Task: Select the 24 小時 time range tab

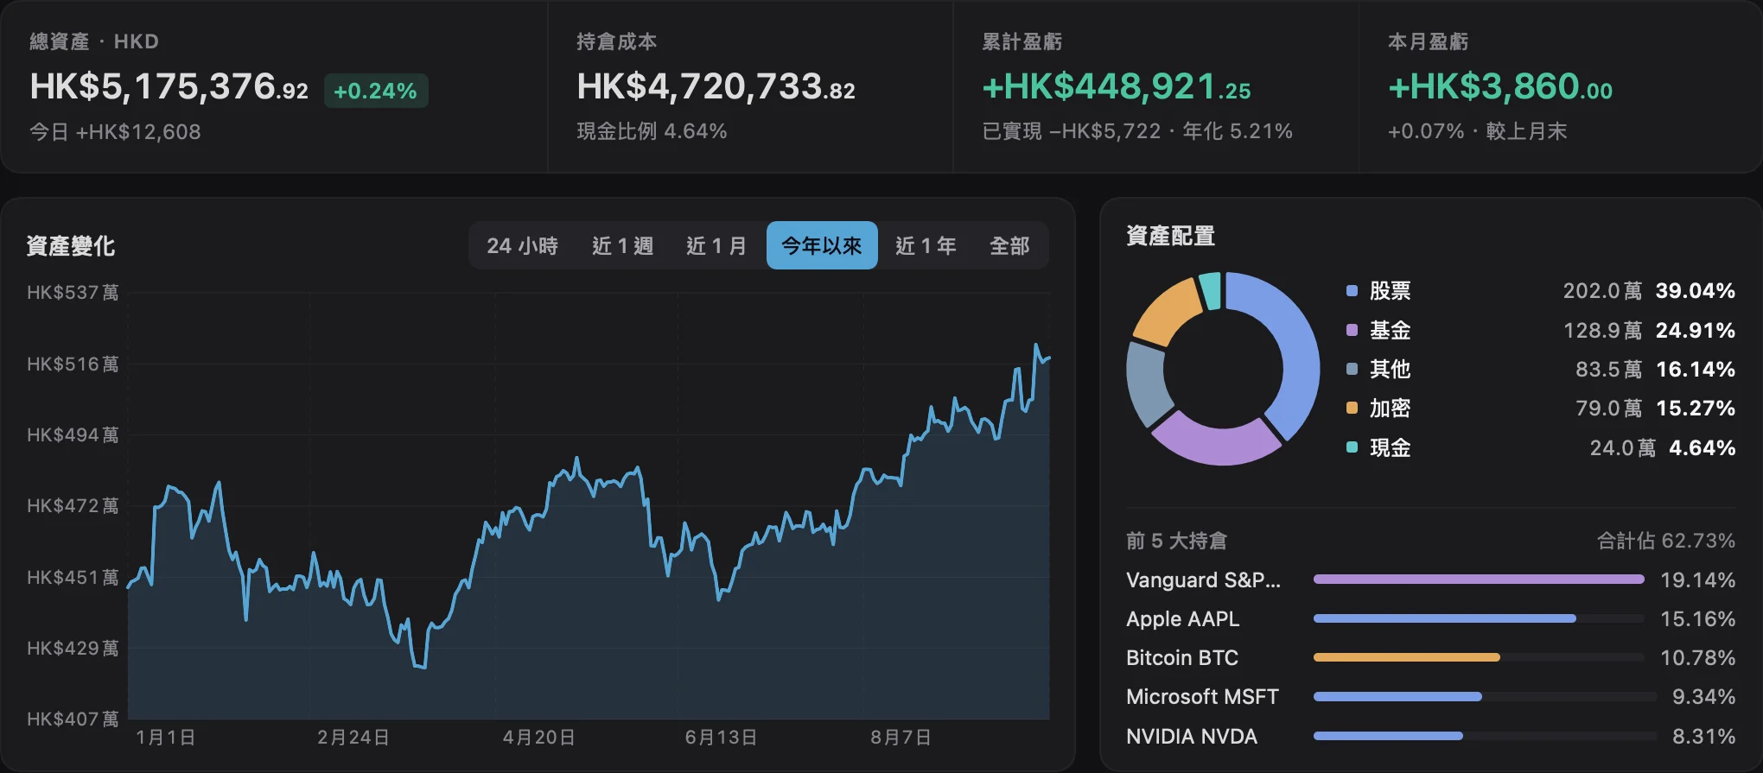Action: coord(522,246)
